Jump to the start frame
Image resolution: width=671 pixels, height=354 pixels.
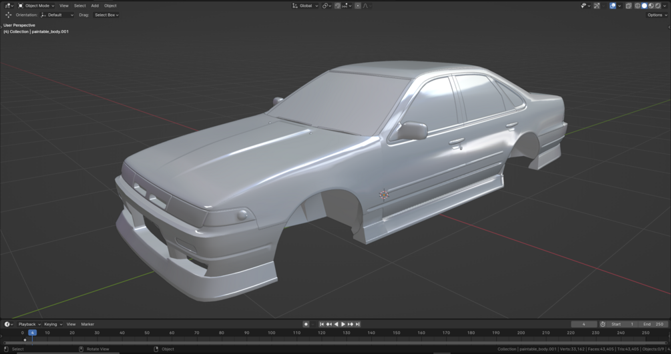(322, 324)
